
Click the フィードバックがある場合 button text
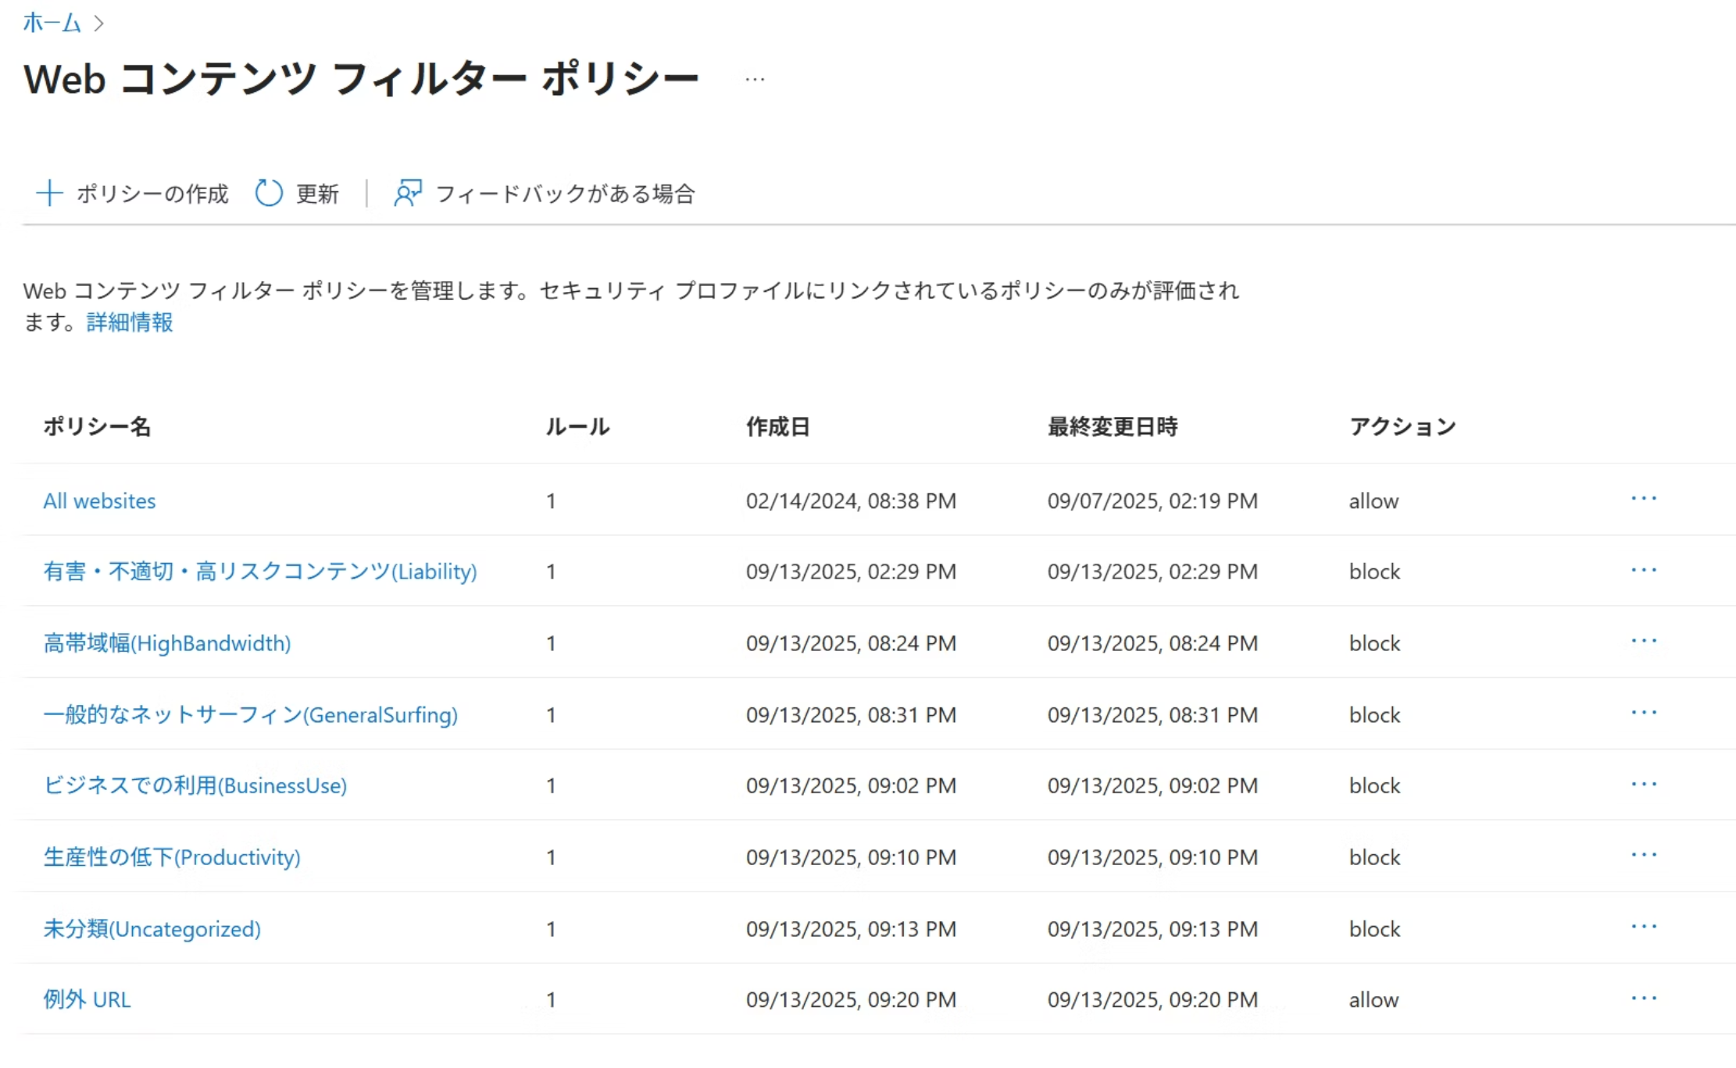pyautogui.click(x=565, y=194)
